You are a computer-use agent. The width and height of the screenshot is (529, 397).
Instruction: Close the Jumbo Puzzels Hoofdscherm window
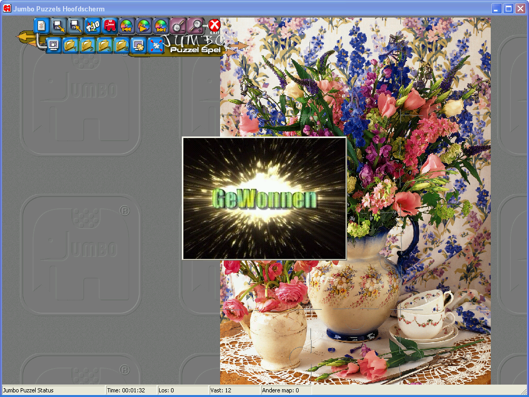point(521,8)
